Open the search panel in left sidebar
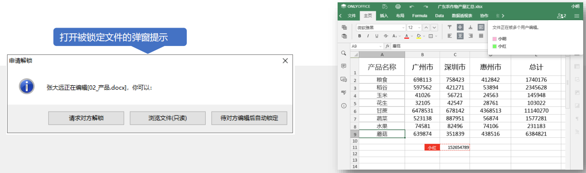586x173 pixels. click(x=344, y=53)
